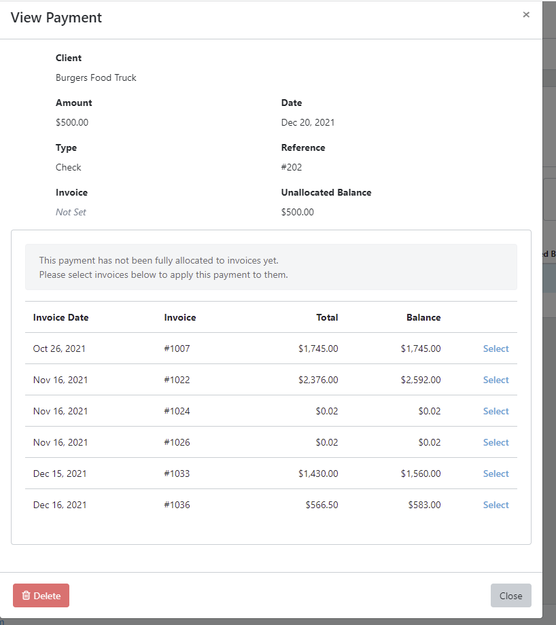This screenshot has height=625, width=556.
Task: Click the Invoice Date column header
Action: (59, 317)
